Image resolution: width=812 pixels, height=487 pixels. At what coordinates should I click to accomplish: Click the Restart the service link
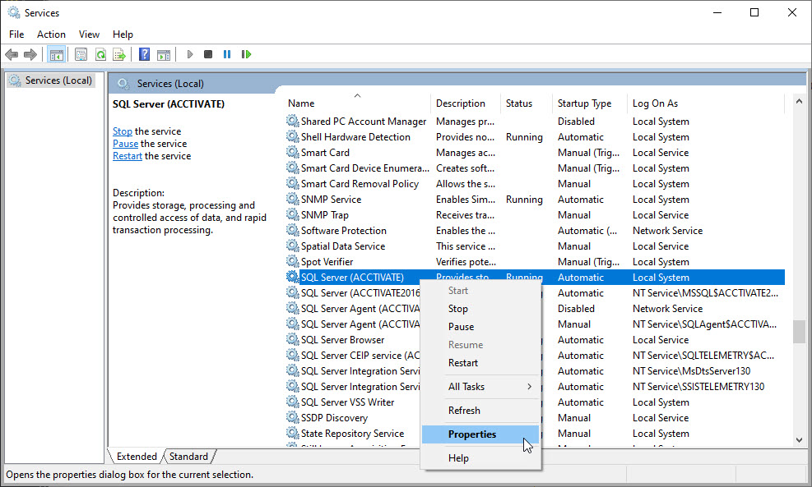127,155
